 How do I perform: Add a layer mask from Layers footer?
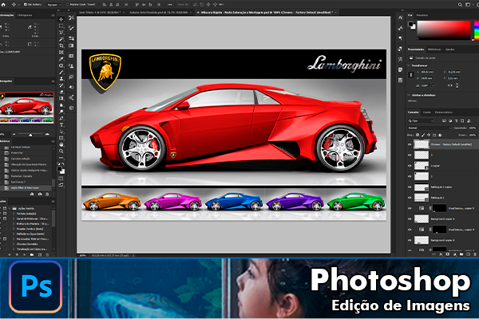pyautogui.click(x=448, y=254)
